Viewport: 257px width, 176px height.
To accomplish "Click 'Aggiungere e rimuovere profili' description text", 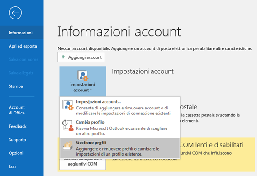I will tap(118, 152).
